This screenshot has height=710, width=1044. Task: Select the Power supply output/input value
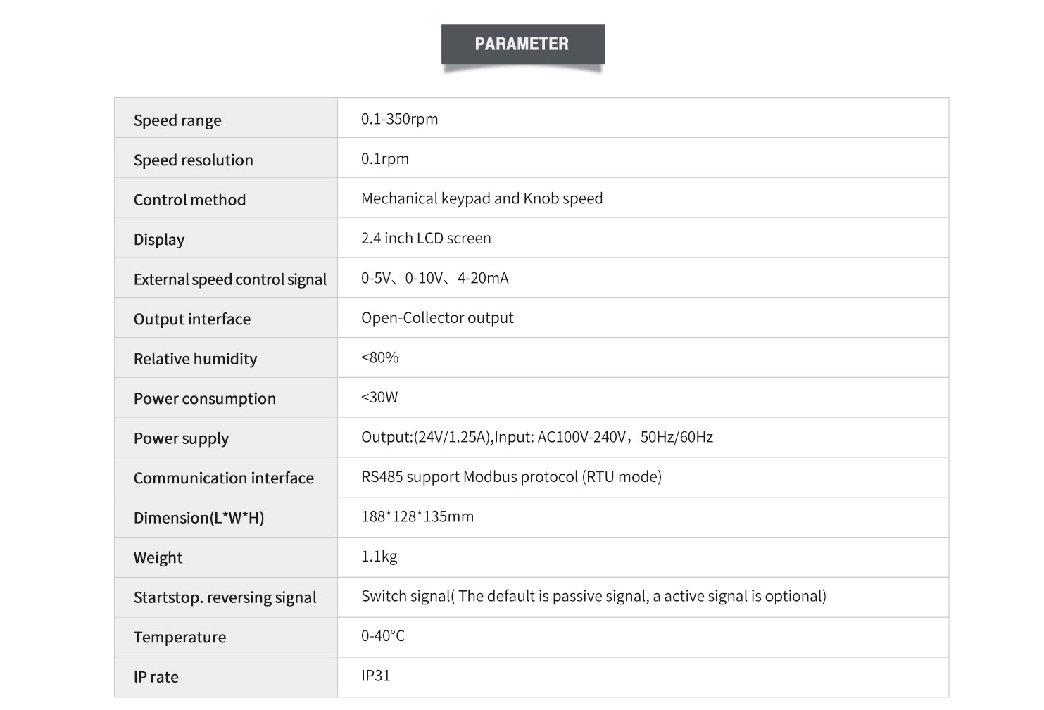pyautogui.click(x=536, y=437)
